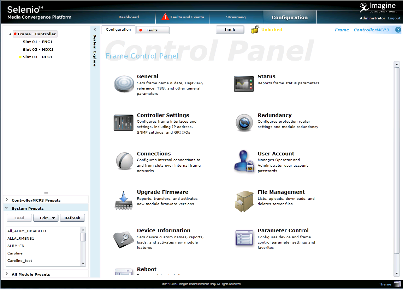Open the Parameter Control list icon
Viewport: 403px width, 289px height.
pyautogui.click(x=244, y=238)
